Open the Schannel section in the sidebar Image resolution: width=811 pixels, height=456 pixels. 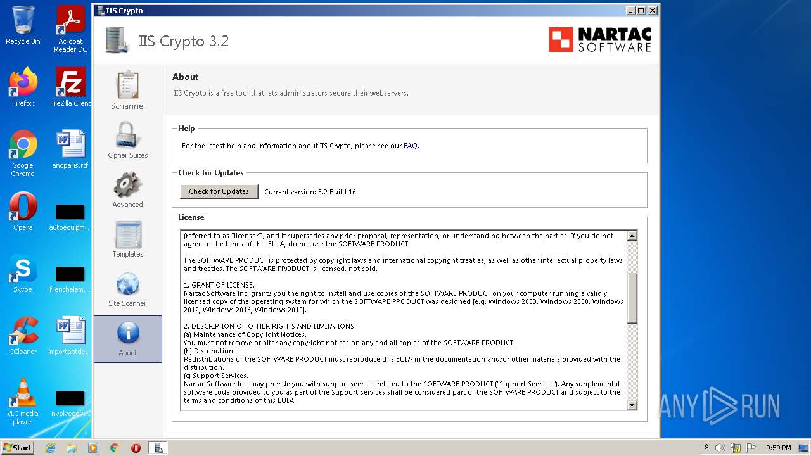point(127,91)
